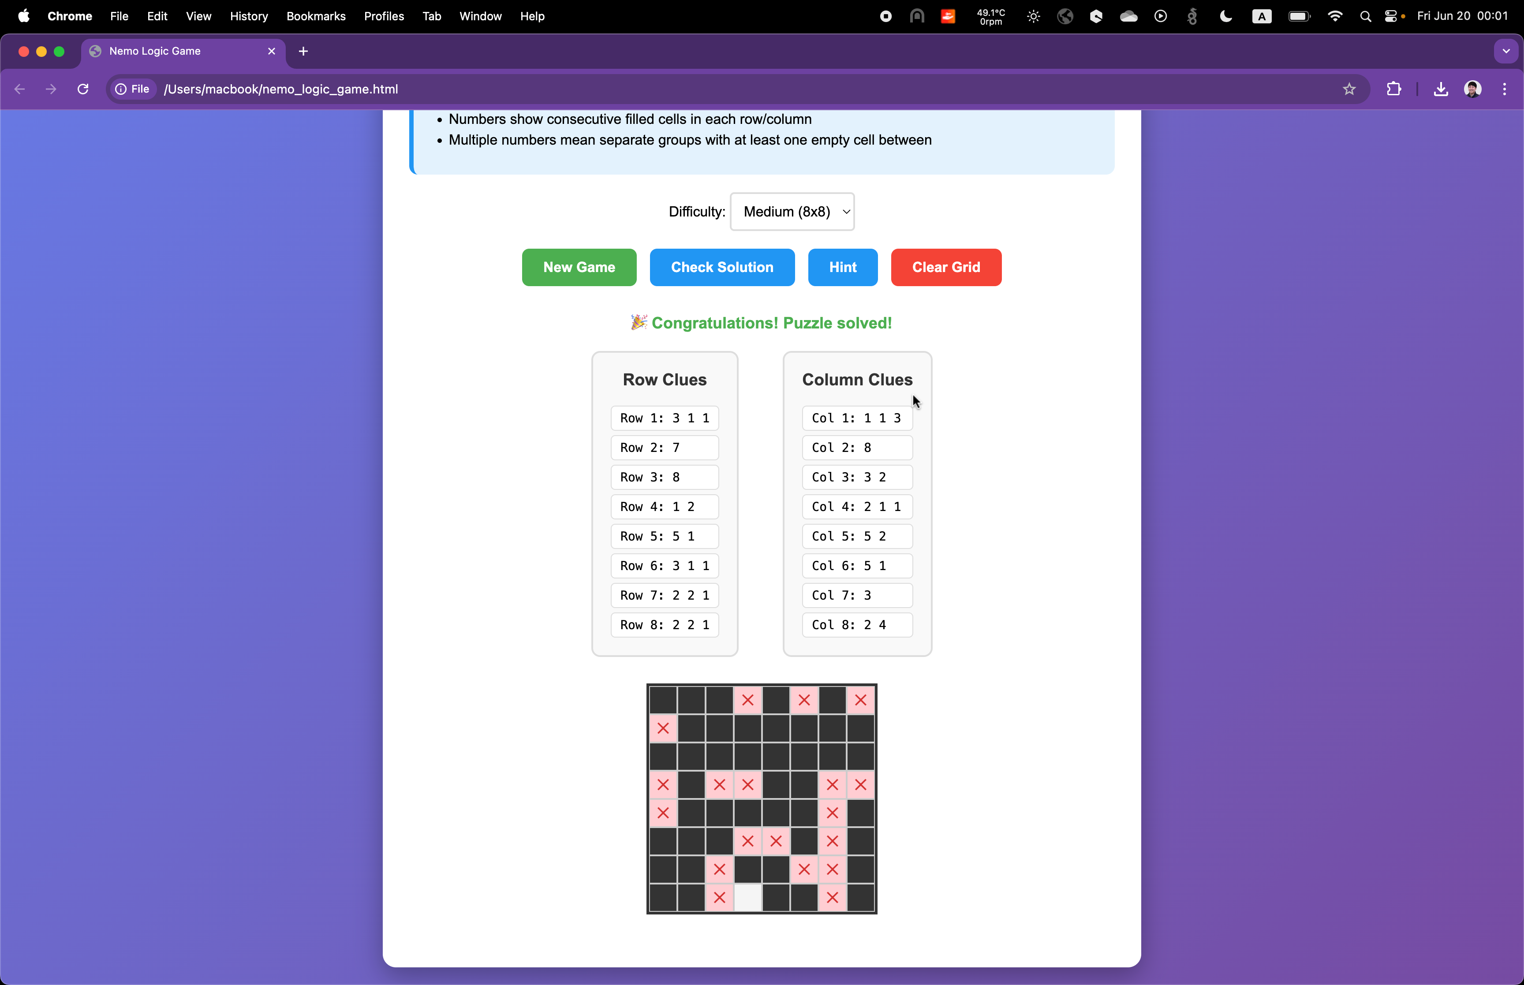Toggle the X-marked cell in second row
The image size is (1524, 985).
coord(663,728)
